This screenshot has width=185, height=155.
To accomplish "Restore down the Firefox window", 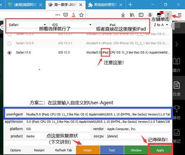I will click(165, 4).
